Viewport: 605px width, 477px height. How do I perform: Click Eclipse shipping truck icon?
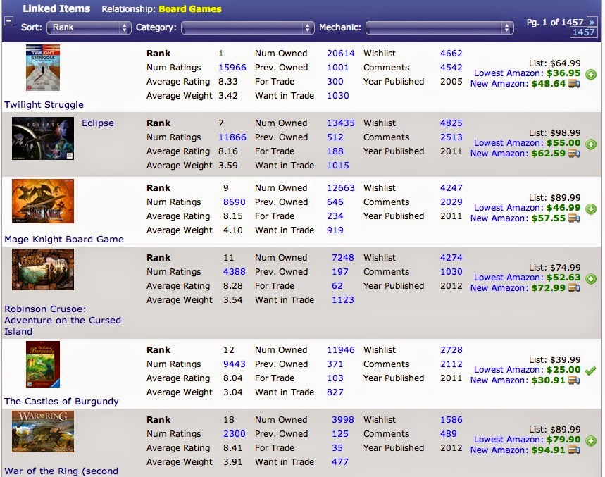point(574,154)
